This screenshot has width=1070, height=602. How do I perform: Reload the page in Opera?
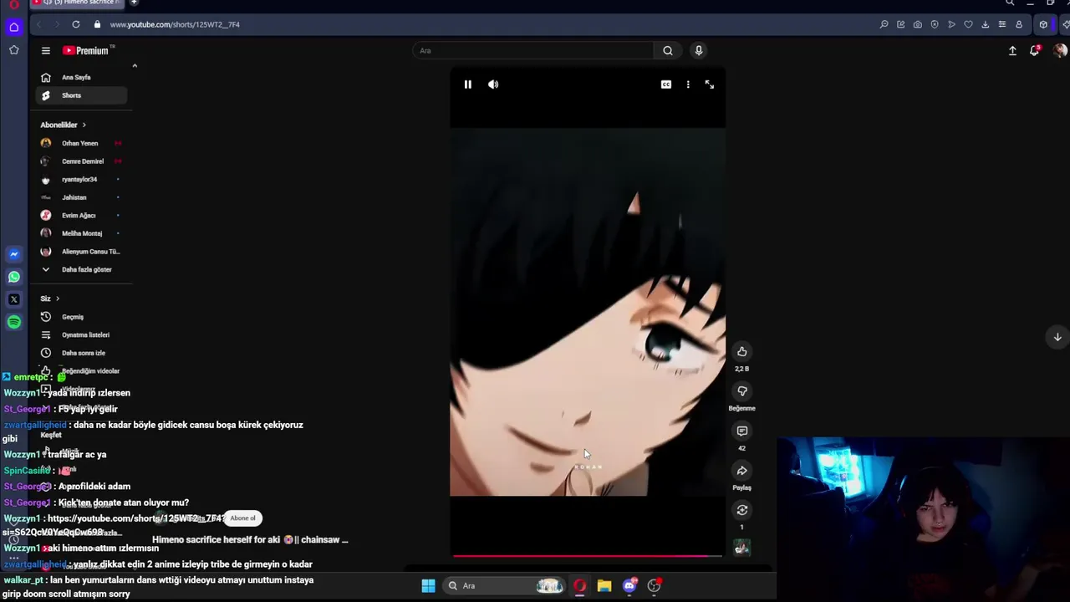[76, 24]
